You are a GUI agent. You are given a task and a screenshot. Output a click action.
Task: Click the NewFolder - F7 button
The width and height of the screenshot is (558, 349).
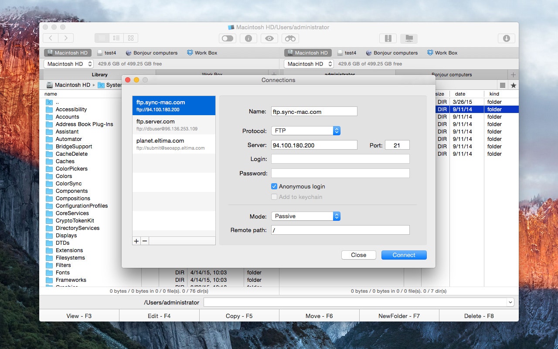(399, 316)
